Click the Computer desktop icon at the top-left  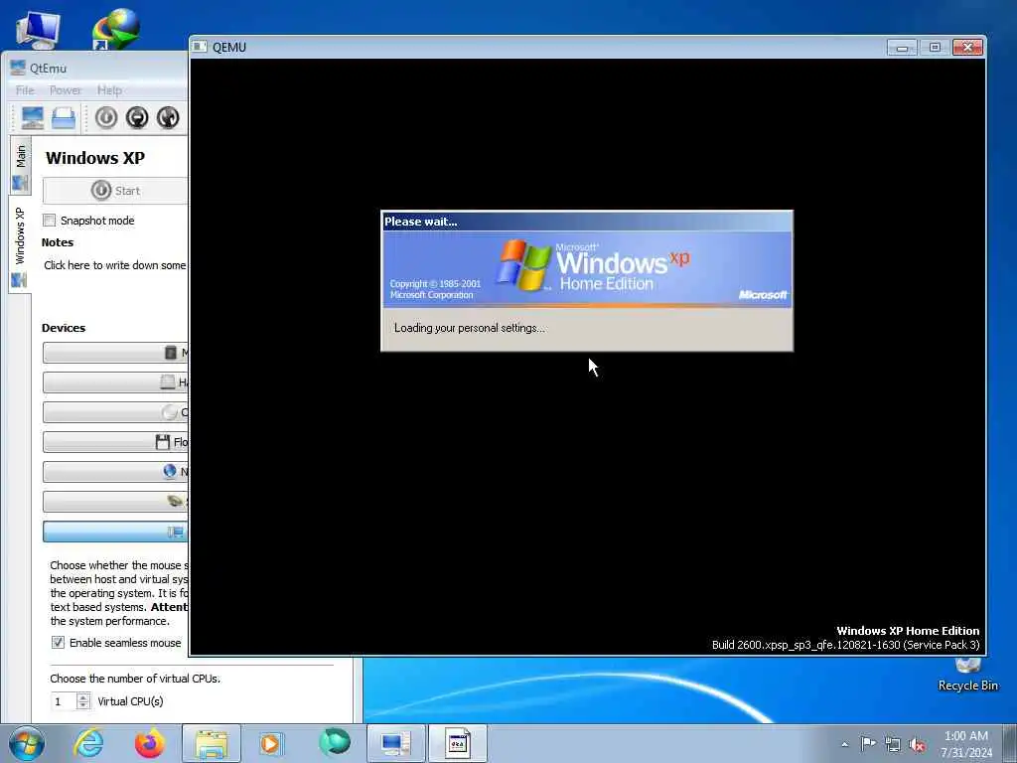click(x=39, y=29)
